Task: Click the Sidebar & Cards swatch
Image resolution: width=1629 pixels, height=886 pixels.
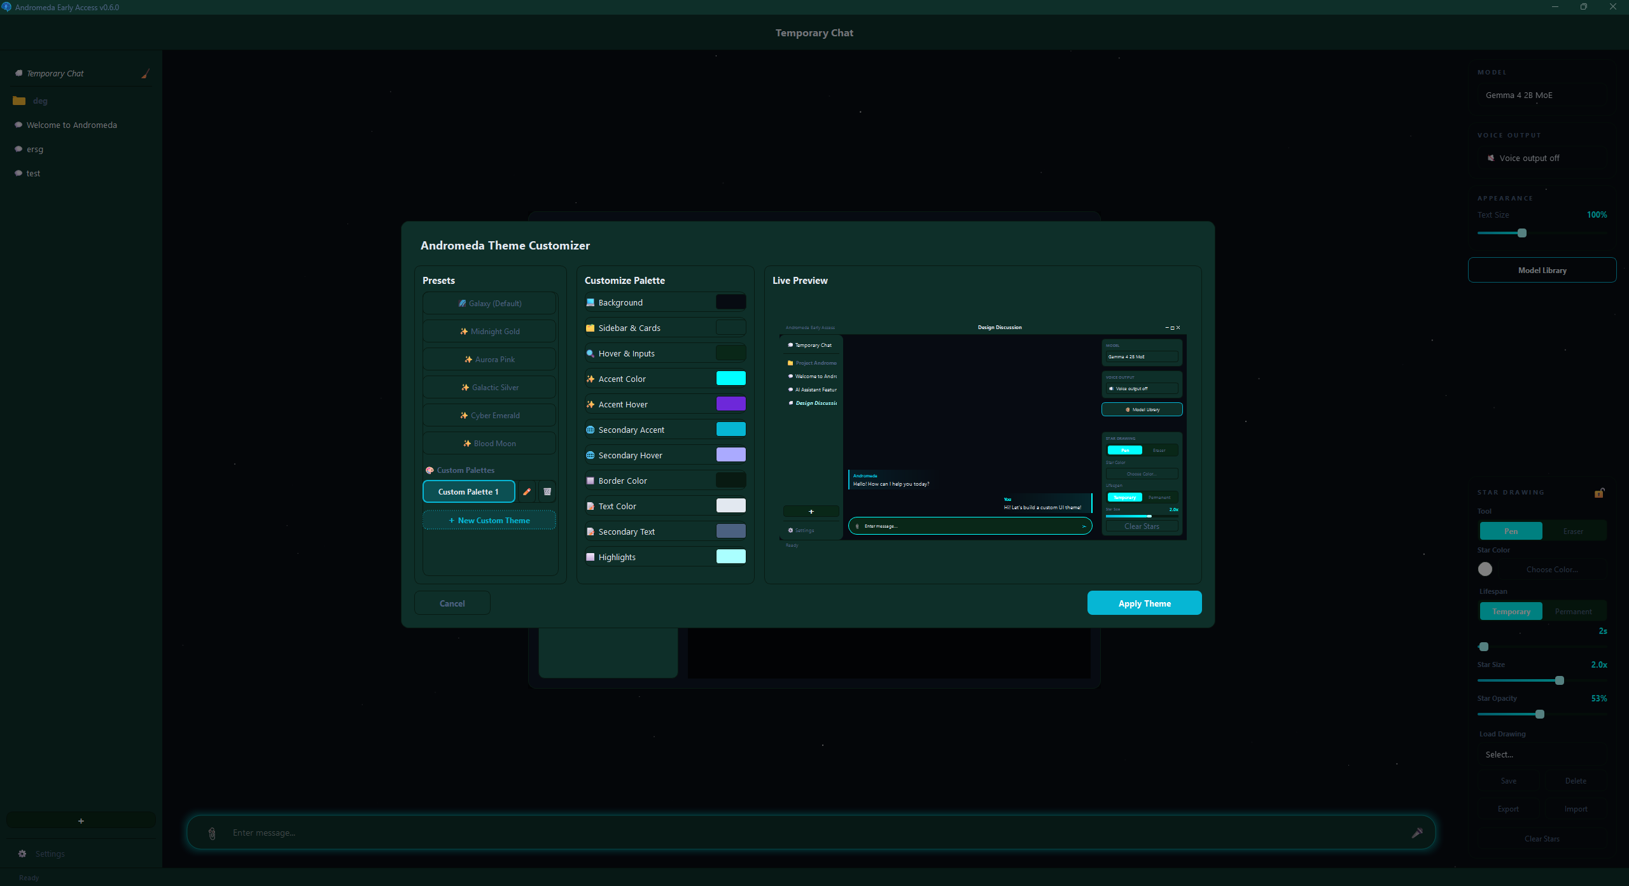Action: [x=731, y=327]
